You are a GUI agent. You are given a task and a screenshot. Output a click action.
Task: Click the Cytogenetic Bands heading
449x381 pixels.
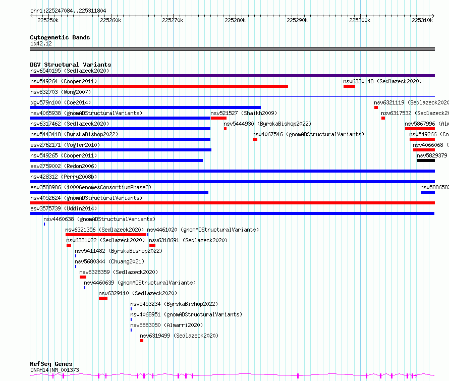60,37
